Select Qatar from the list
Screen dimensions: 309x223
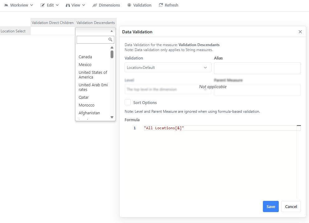point(83,97)
